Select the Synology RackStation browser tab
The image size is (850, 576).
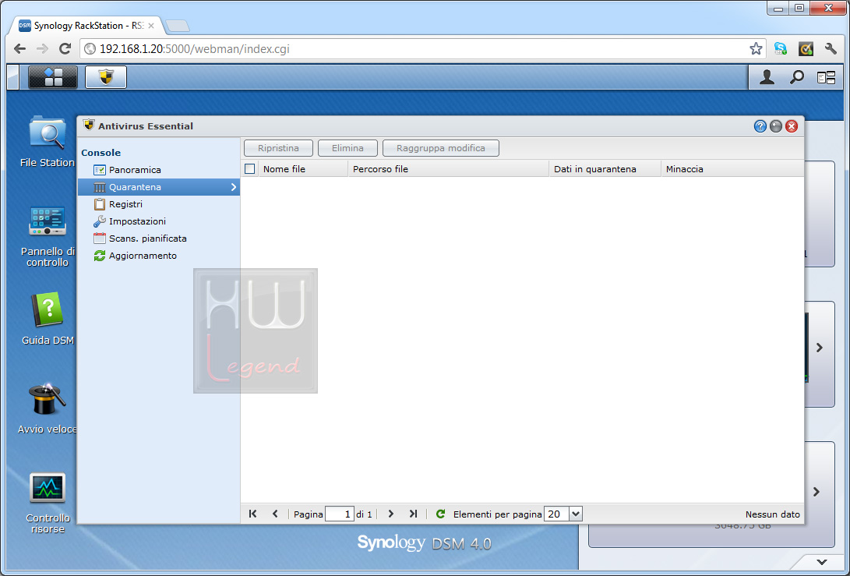[x=87, y=26]
